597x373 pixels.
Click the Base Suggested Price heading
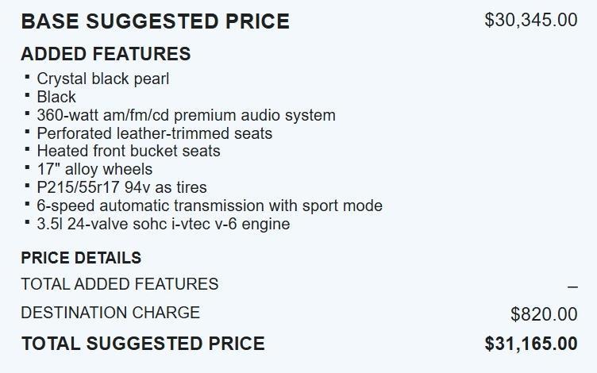tap(155, 21)
